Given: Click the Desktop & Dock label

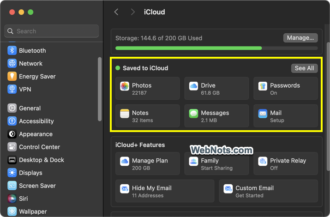Looking at the screenshot, I should click(x=42, y=160).
